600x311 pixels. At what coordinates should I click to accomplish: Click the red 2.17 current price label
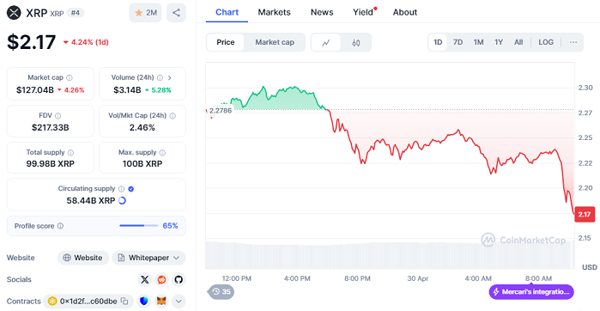[x=585, y=215]
